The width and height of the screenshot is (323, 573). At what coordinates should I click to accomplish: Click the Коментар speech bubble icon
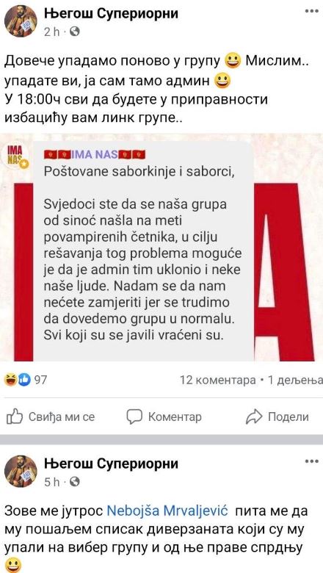click(x=134, y=417)
